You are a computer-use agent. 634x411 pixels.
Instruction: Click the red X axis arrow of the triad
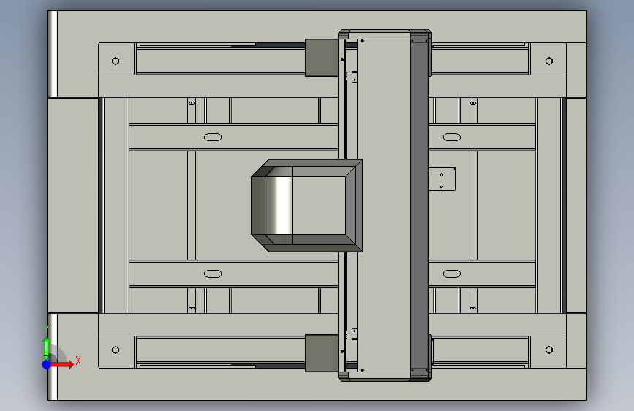tap(62, 364)
